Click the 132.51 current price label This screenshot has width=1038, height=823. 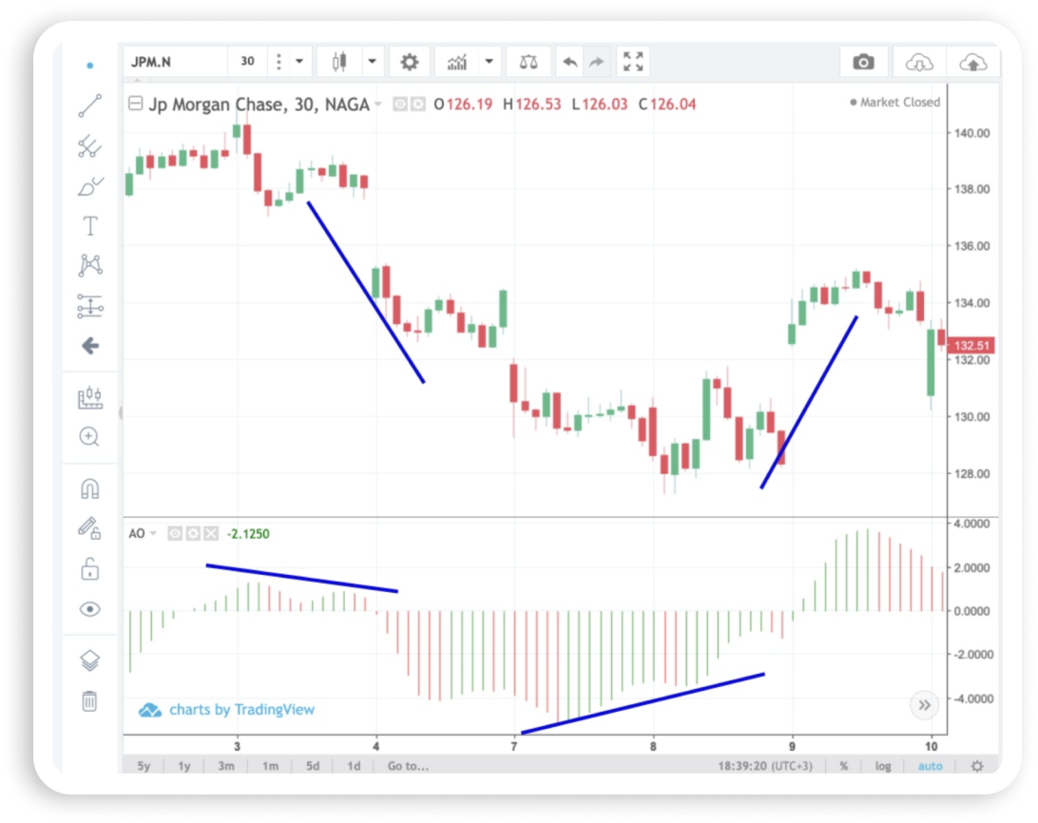971,345
